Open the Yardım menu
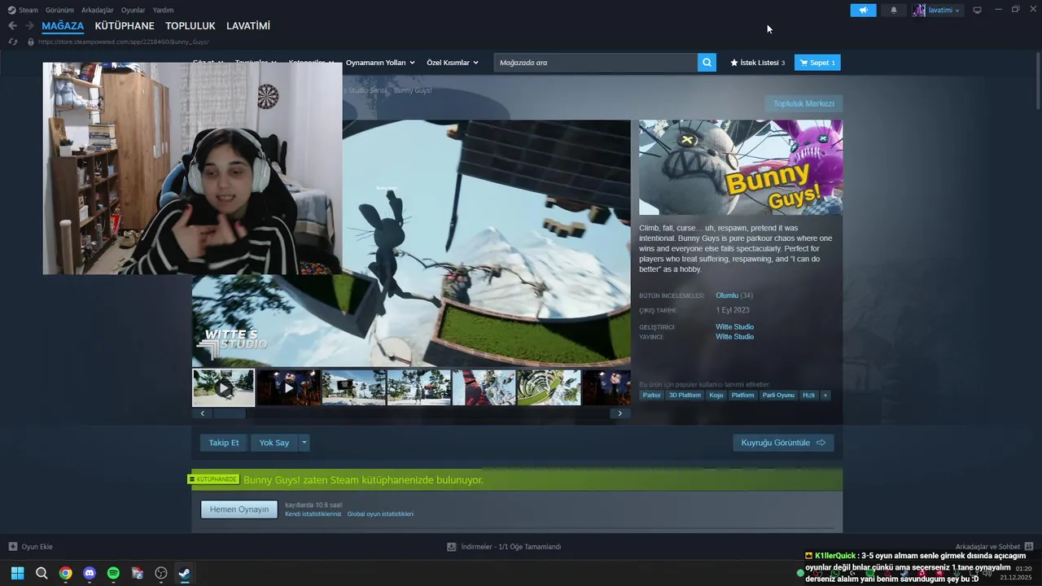The height and width of the screenshot is (586, 1042). point(163,10)
